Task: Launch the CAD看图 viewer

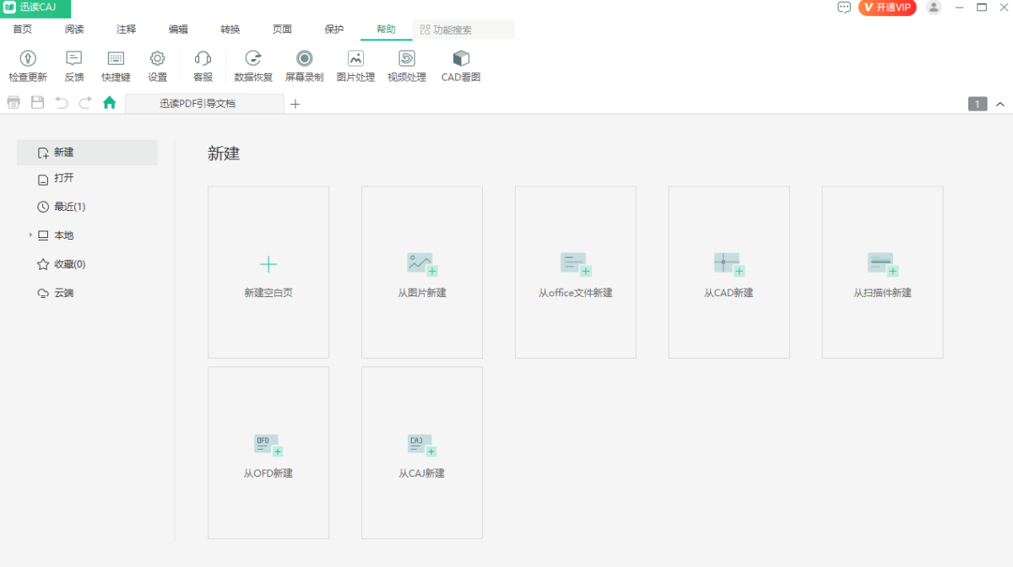Action: pyautogui.click(x=461, y=59)
